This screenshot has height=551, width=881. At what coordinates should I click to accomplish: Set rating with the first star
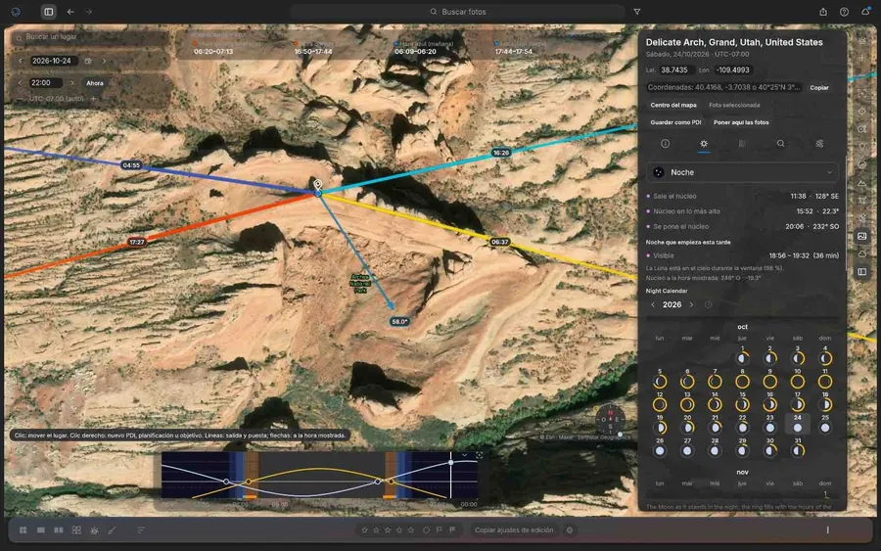point(365,529)
